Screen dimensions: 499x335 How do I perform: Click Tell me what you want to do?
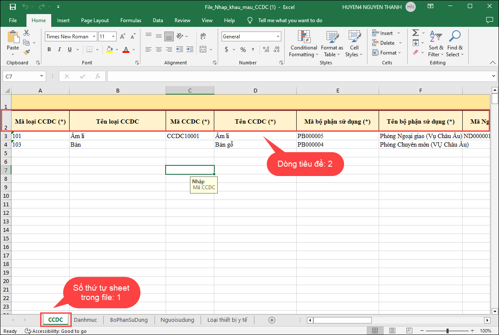pos(290,20)
